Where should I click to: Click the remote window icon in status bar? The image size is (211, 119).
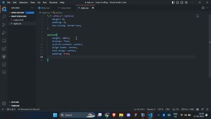click(x=3, y=109)
